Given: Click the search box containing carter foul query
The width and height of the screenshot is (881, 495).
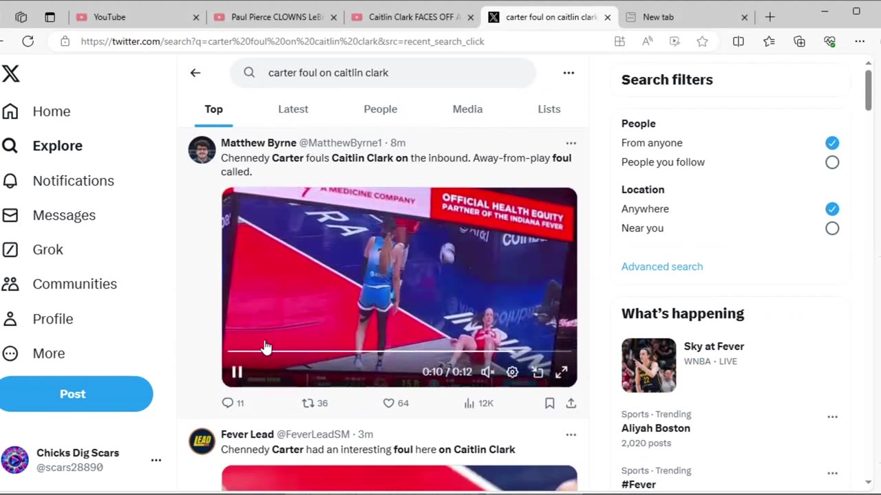Looking at the screenshot, I should coord(383,73).
